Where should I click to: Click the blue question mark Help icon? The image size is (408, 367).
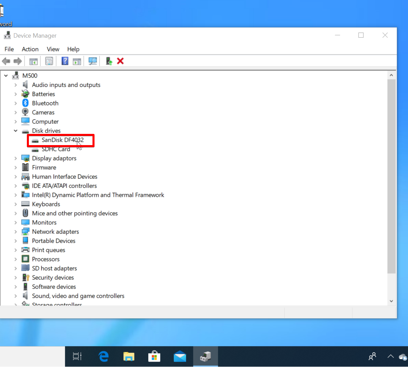click(65, 61)
